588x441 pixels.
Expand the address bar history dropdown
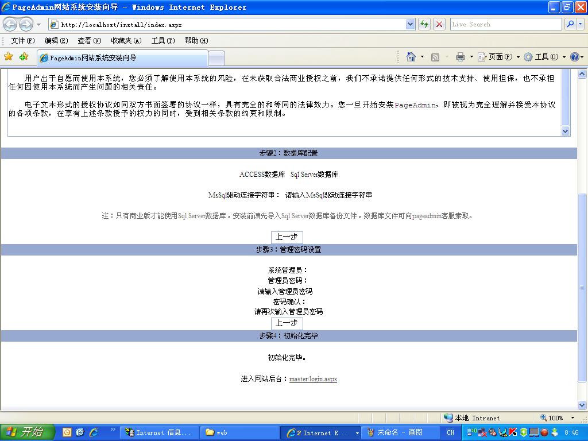(x=410, y=25)
